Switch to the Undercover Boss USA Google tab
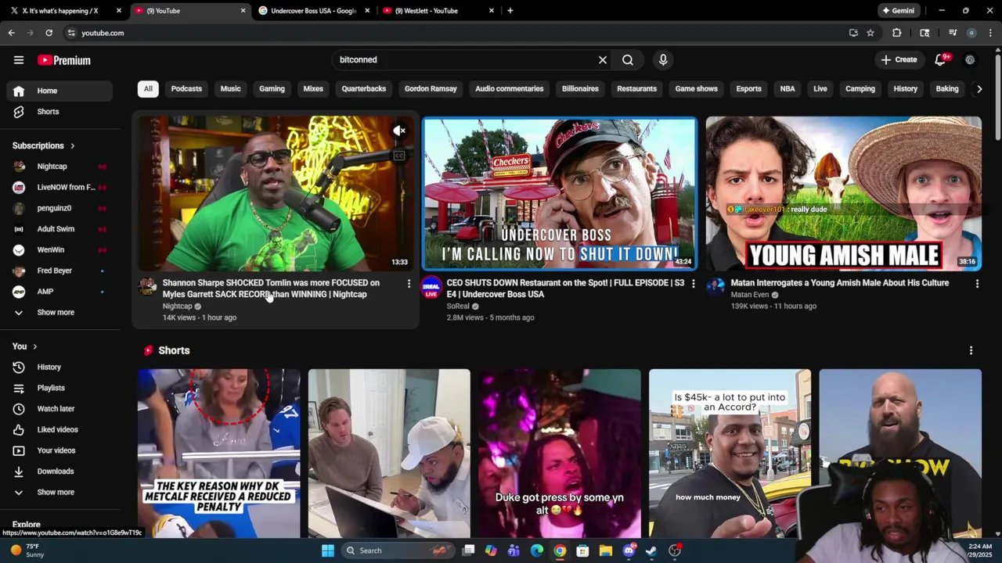Image resolution: width=1002 pixels, height=563 pixels. [x=313, y=11]
